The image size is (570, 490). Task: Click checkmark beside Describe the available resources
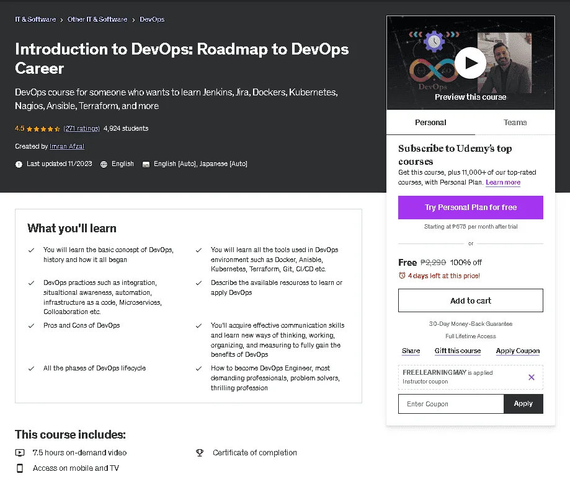tap(199, 282)
